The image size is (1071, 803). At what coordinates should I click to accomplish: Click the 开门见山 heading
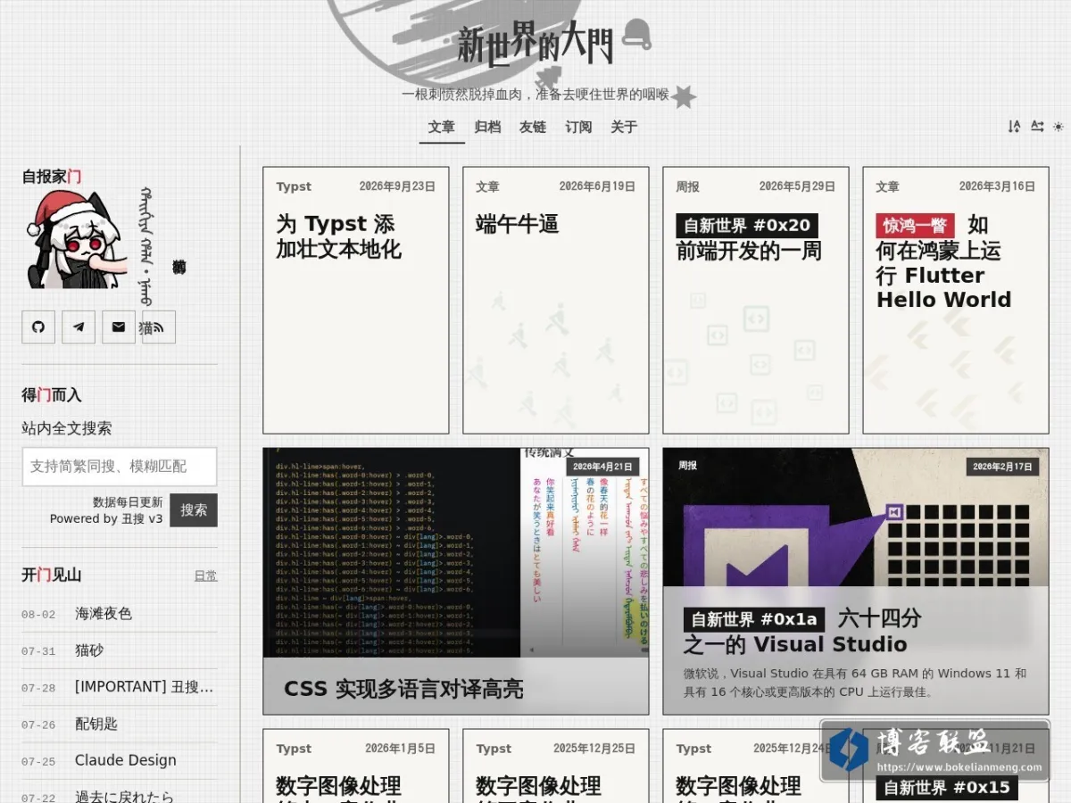click(x=52, y=575)
